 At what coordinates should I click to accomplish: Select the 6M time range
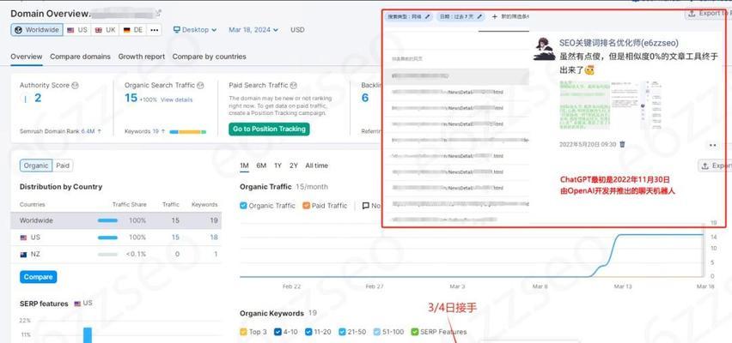pos(261,165)
